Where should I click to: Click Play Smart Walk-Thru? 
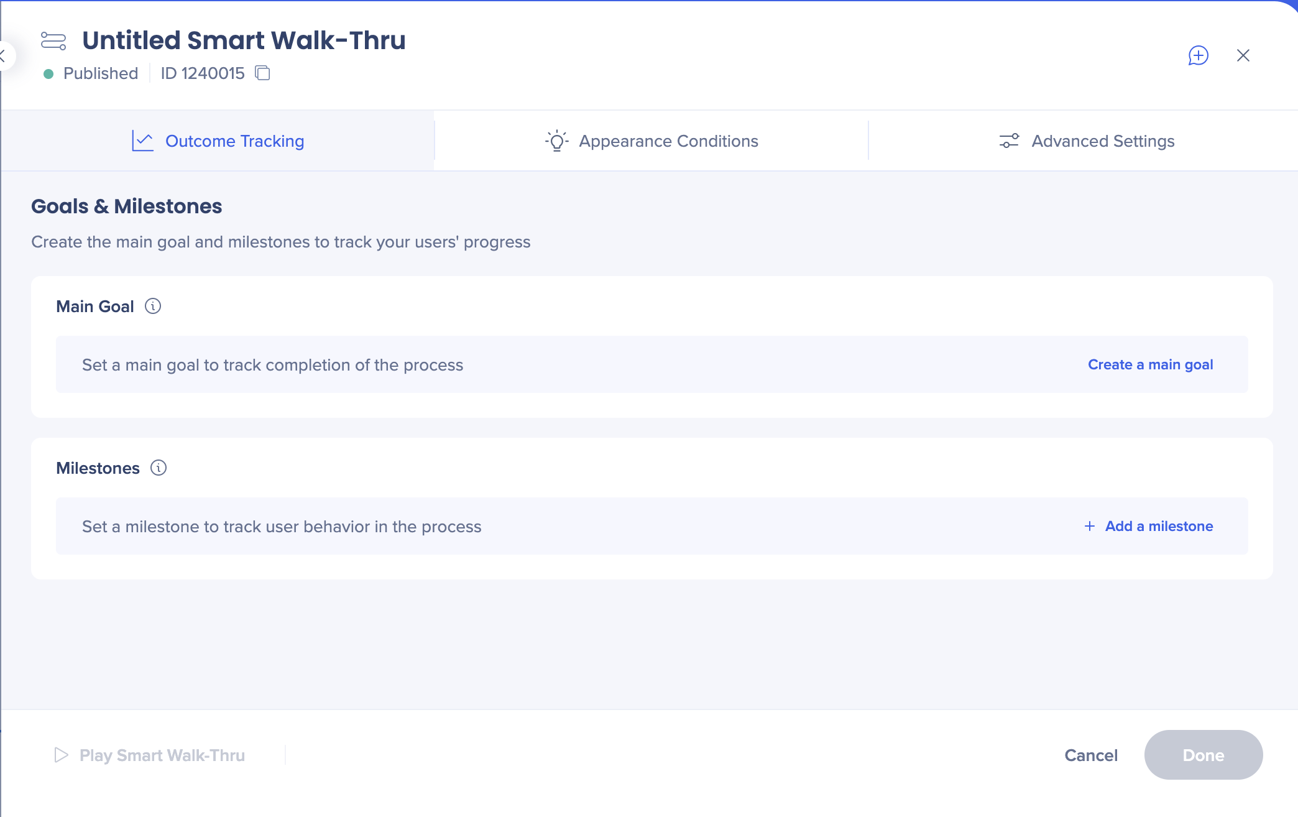150,755
